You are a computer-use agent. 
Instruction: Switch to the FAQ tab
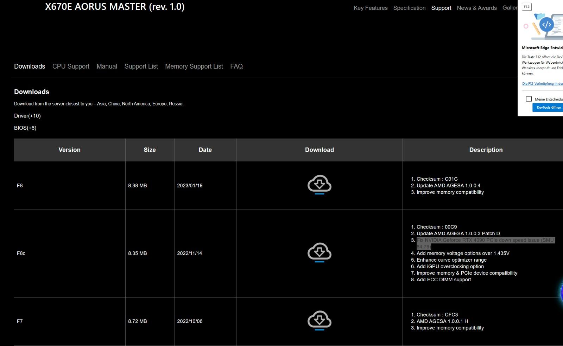pos(236,66)
